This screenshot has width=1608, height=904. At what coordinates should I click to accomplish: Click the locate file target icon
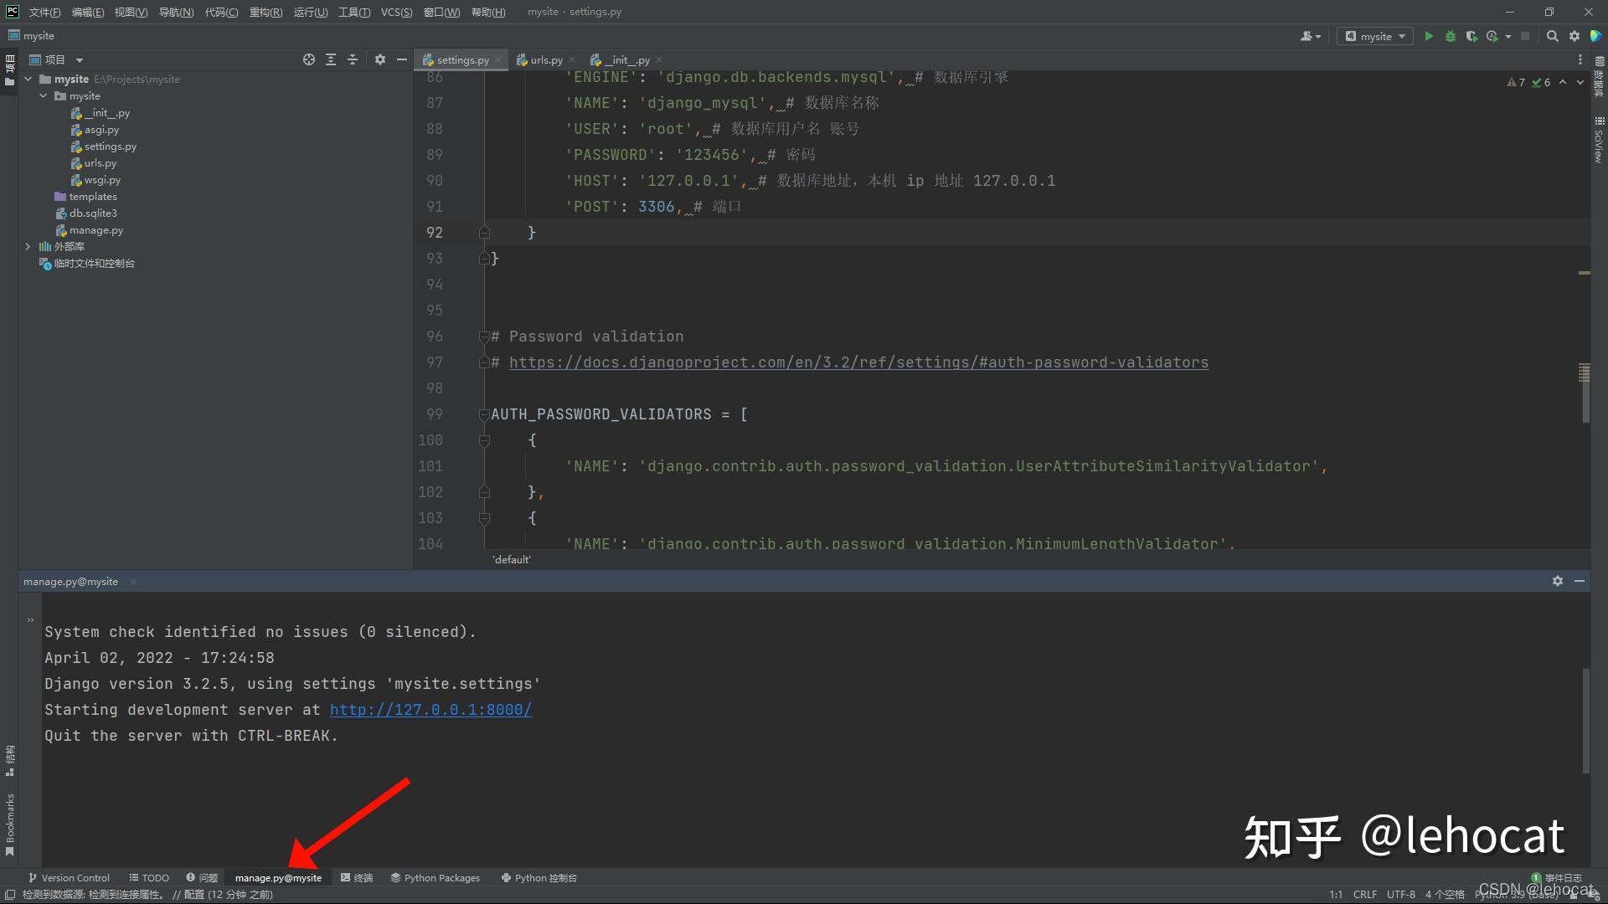(x=309, y=59)
